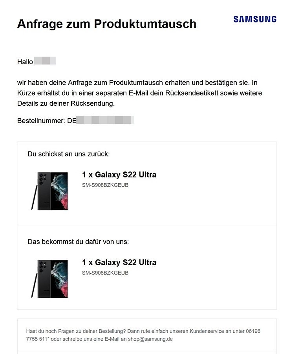
Task: Click the customer service footer text
Action: pyautogui.click(x=143, y=335)
